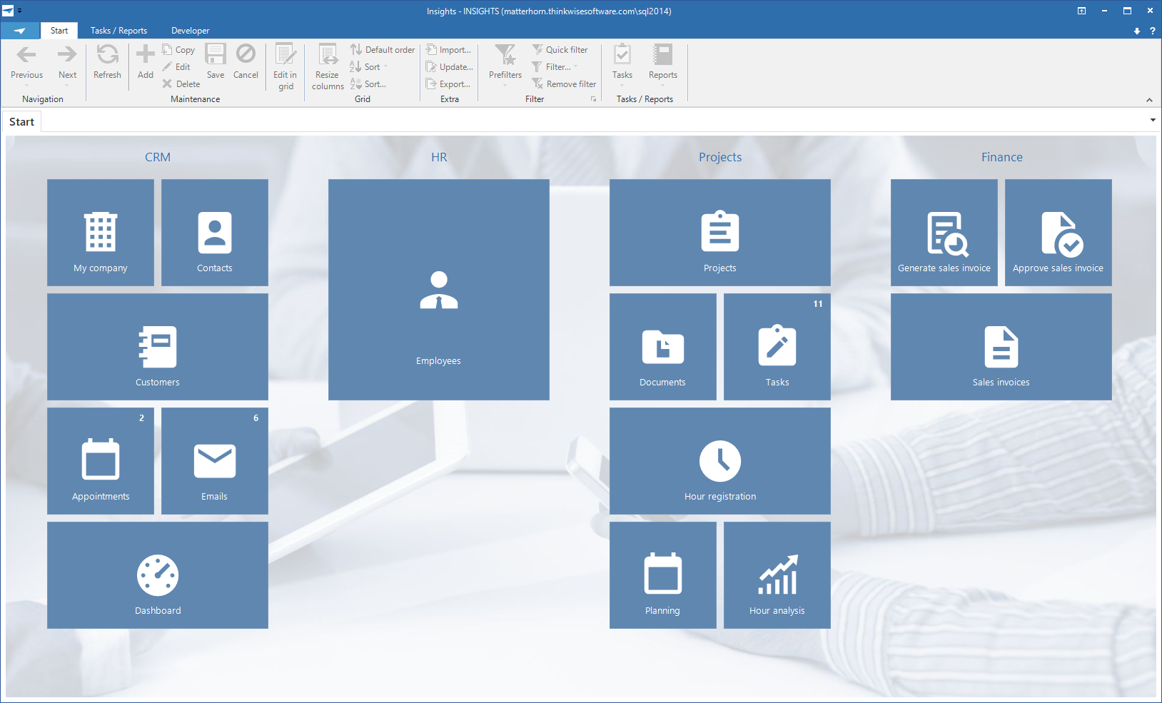
Task: Switch to the Developer ribbon tab
Action: 190,31
